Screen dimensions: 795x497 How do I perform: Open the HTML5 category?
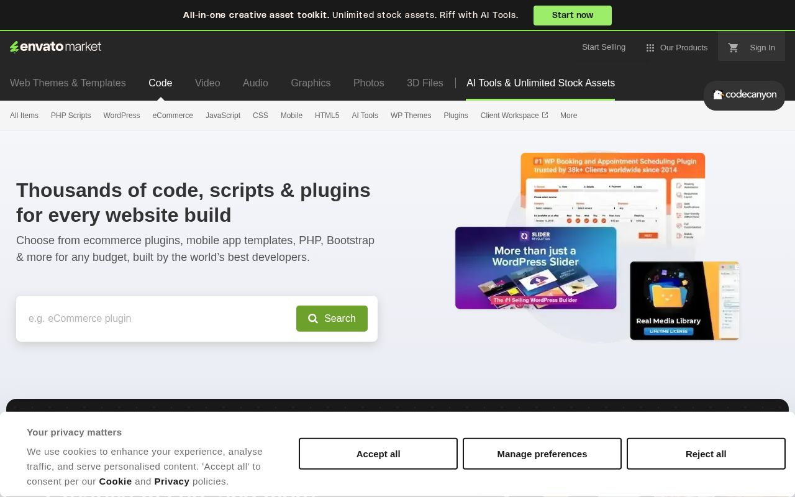[x=327, y=116]
